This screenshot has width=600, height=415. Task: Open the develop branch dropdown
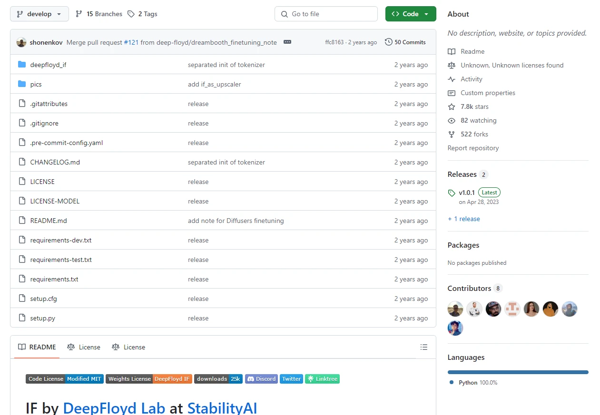pyautogui.click(x=39, y=14)
